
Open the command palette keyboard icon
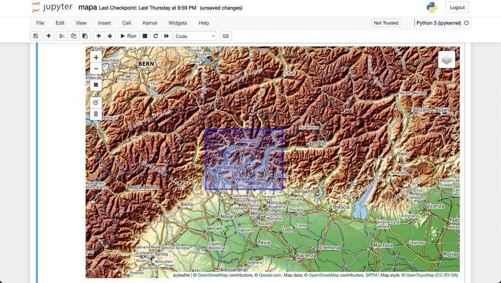point(226,36)
